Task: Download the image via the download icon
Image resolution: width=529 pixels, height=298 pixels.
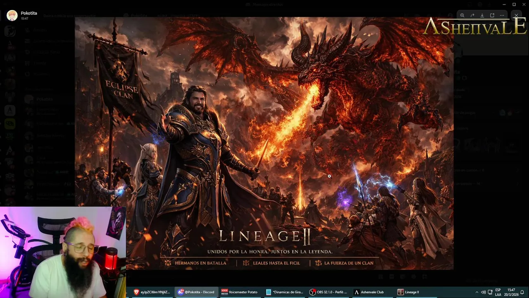Action: pos(482,15)
